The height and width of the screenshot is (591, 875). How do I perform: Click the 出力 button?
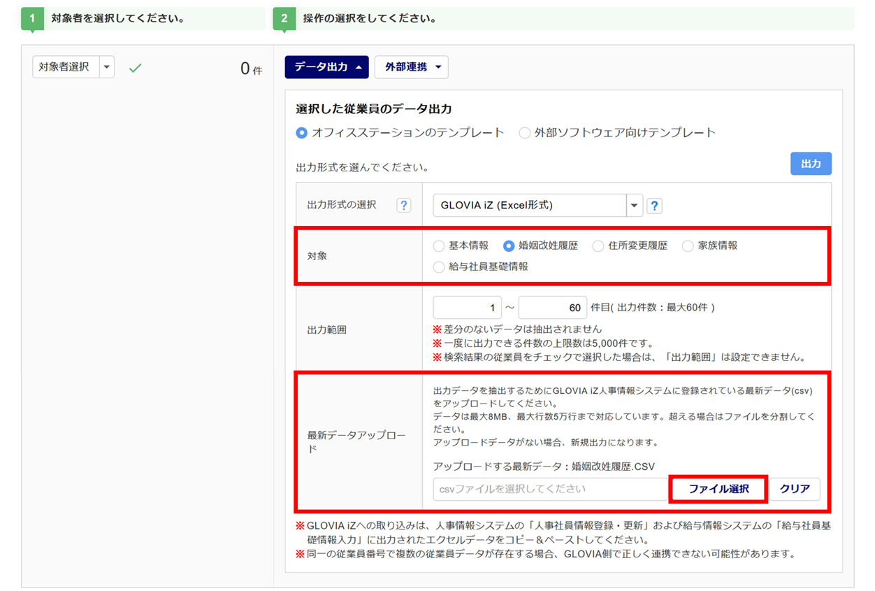point(811,164)
